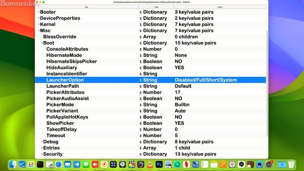This screenshot has width=304, height=171.
Task: Open Xcode hammer icon in the dock
Action: coord(196,164)
